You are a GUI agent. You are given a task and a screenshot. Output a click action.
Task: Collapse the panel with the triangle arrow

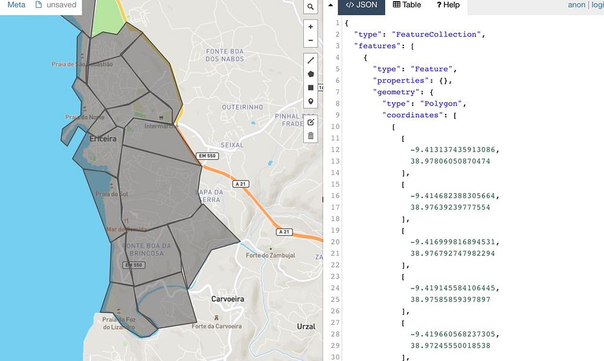330,5
